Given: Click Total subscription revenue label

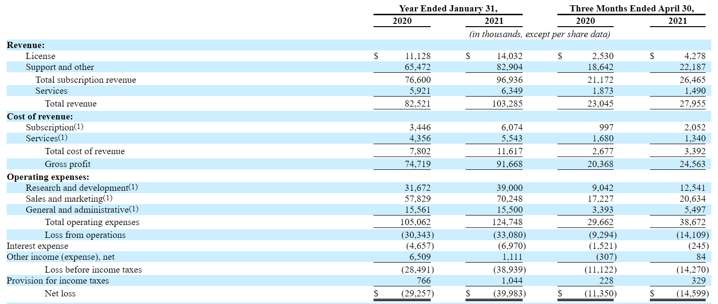Looking at the screenshot, I should pyautogui.click(x=86, y=79).
